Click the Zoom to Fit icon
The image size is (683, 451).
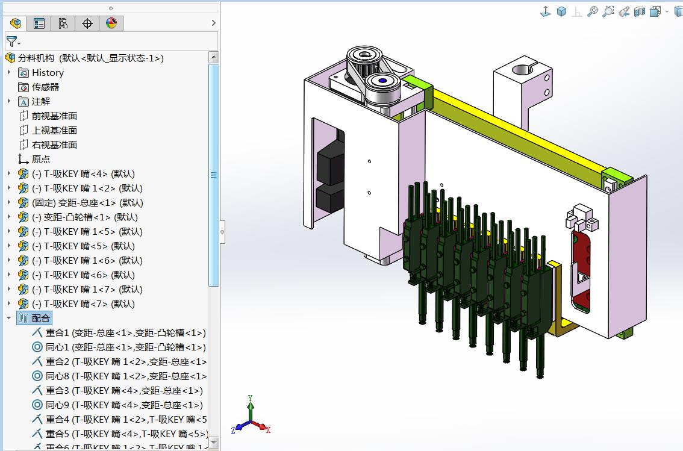tap(593, 12)
